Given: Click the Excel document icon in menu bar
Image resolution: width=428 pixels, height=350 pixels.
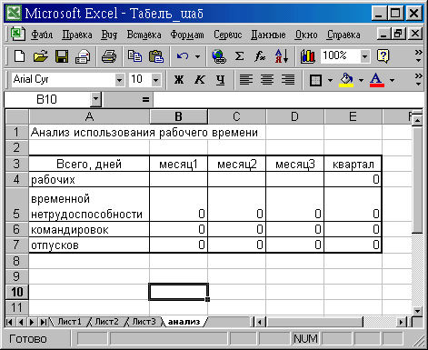Looking at the screenshot, I should coord(17,34).
